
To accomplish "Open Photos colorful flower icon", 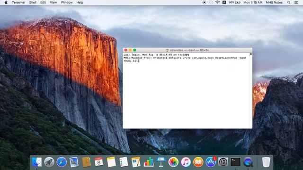I will [173, 162].
